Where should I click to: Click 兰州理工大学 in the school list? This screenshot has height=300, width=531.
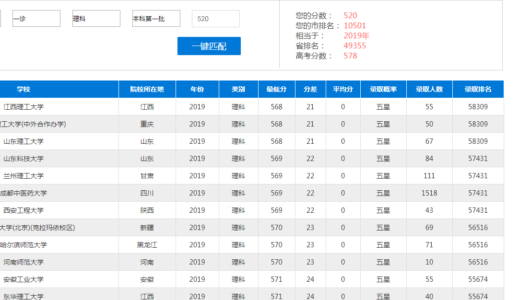(x=24, y=176)
